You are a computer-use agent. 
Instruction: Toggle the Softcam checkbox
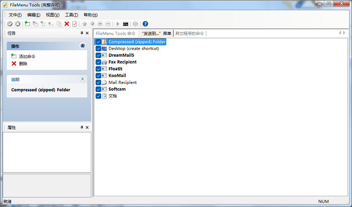[98, 89]
